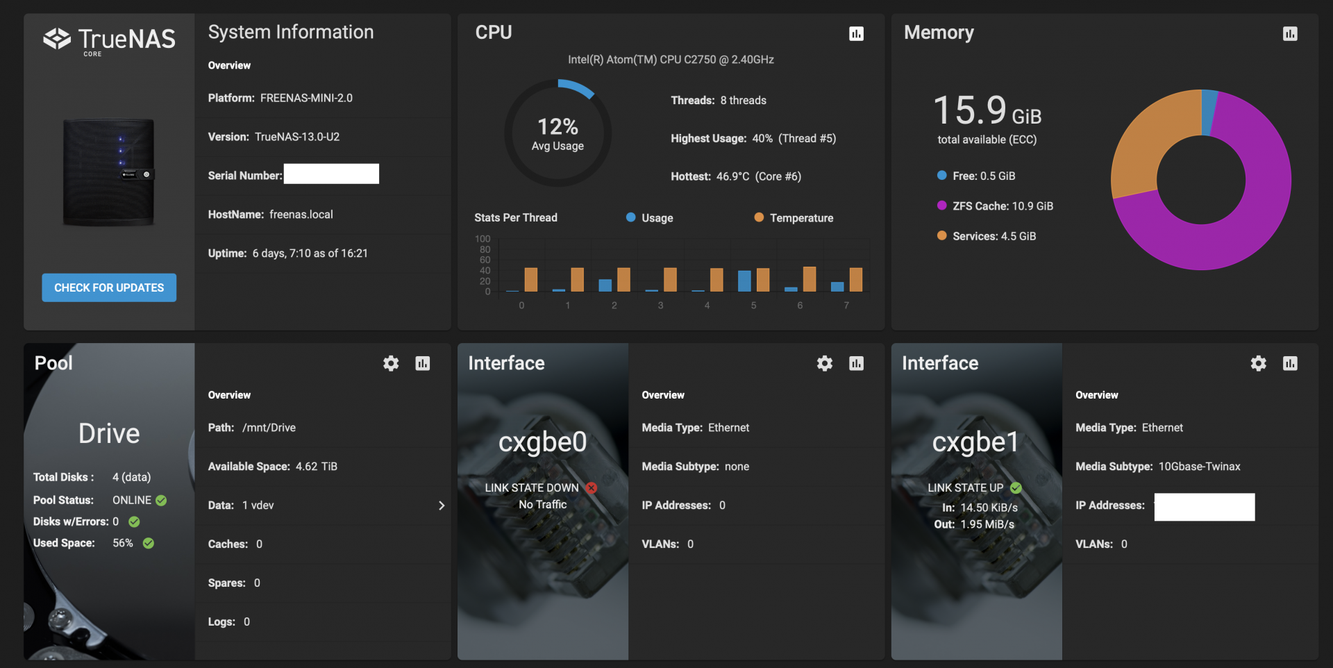Click the System Information title
The height and width of the screenshot is (668, 1333).
pos(291,32)
